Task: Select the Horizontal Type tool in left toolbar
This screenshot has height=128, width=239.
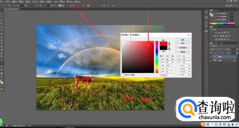Action: pyautogui.click(x=1, y=63)
